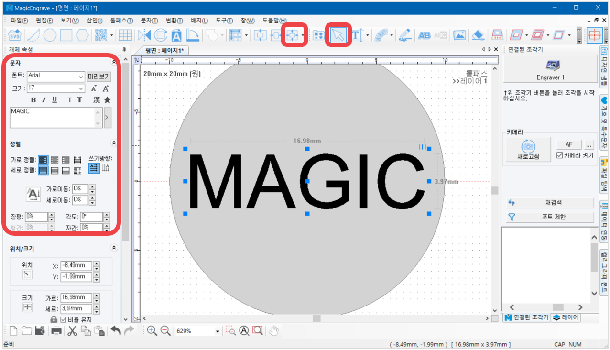Toggle underline U text formatting
Image resolution: width=610 pixels, height=350 pixels.
click(55, 100)
